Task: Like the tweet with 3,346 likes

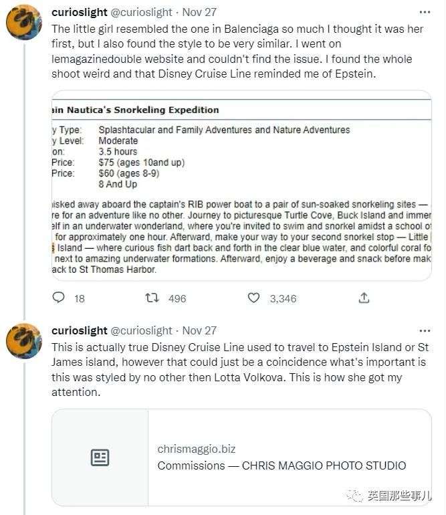Action: coord(253,298)
